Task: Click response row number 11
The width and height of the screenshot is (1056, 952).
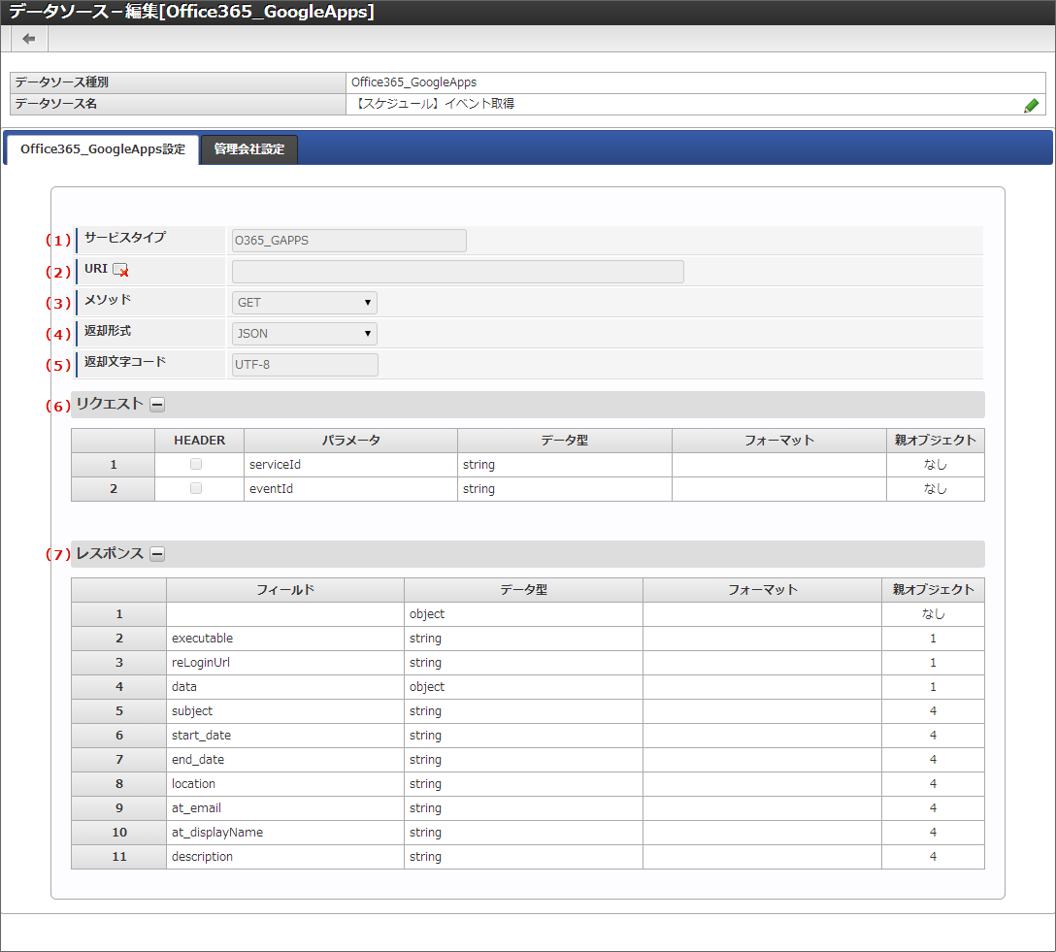Action: tap(119, 856)
